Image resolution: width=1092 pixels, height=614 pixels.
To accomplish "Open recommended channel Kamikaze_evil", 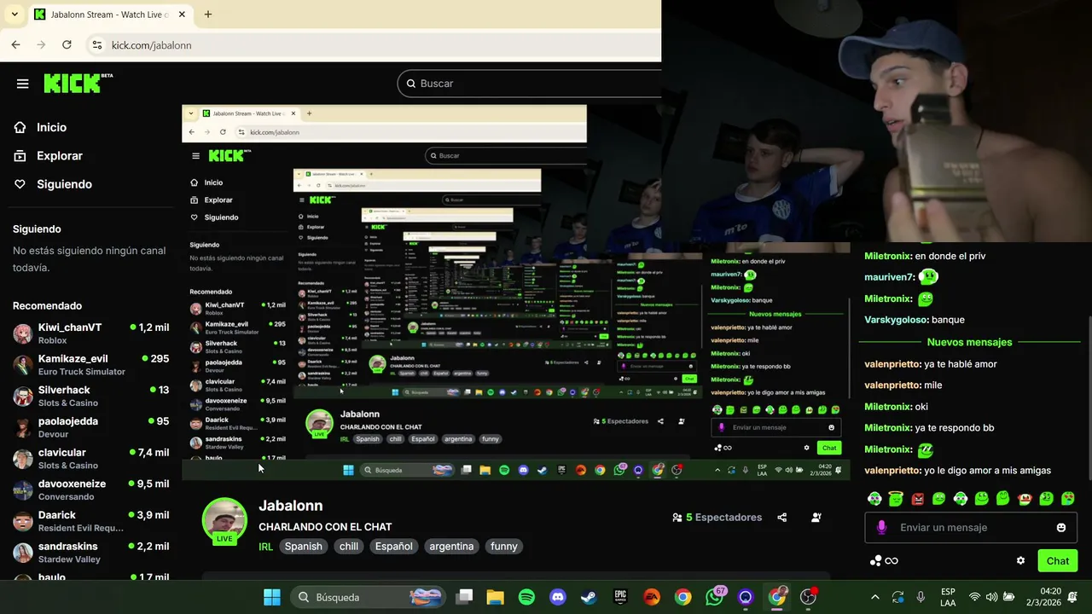I will 90,365.
